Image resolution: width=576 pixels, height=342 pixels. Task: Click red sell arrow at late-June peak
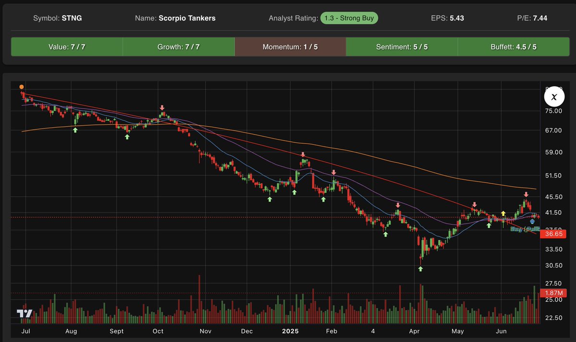pos(526,194)
